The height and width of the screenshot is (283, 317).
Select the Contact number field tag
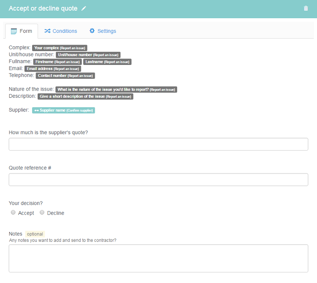(x=65, y=76)
